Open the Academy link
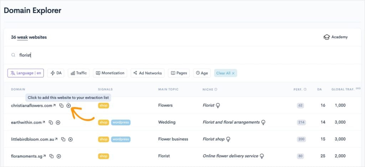The width and height of the screenshot is (365, 167). tap(335, 37)
